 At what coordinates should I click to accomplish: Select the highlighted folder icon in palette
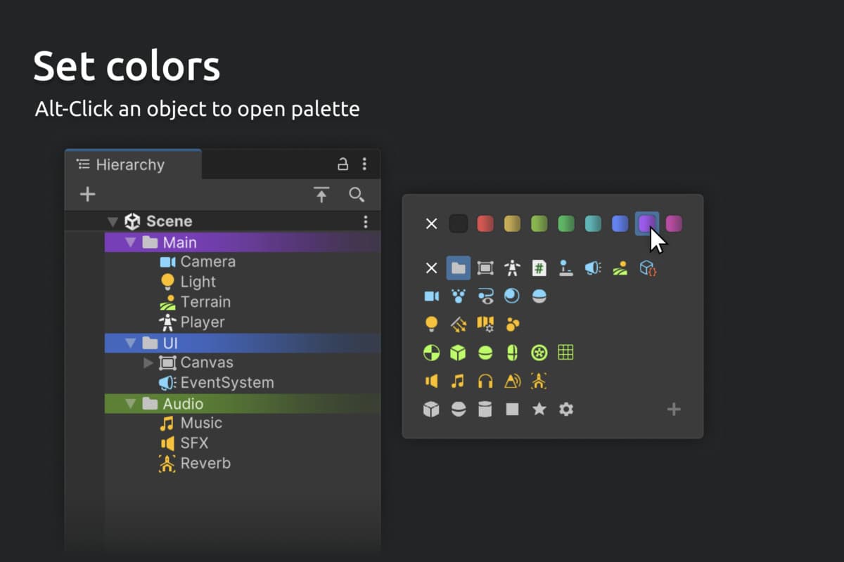(x=458, y=268)
